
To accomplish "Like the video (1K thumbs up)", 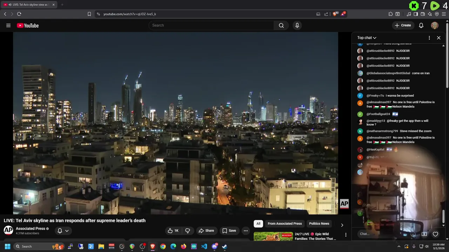I will pyautogui.click(x=173, y=231).
